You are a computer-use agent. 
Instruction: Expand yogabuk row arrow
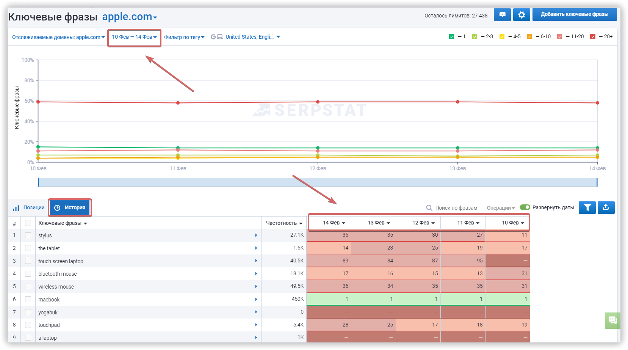(x=256, y=312)
